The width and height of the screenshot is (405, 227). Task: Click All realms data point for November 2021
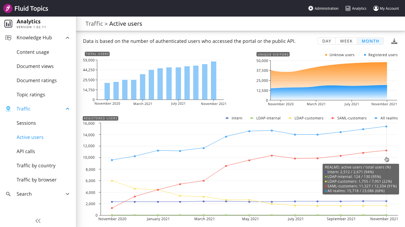point(386,127)
